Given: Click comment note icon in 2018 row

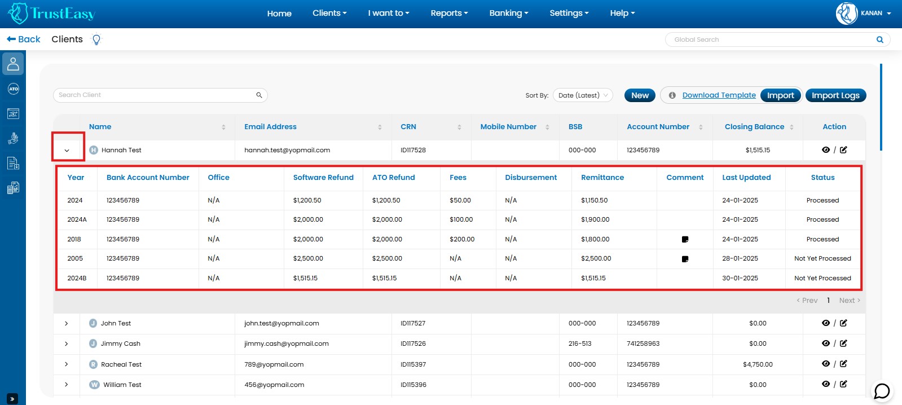Looking at the screenshot, I should coord(685,240).
